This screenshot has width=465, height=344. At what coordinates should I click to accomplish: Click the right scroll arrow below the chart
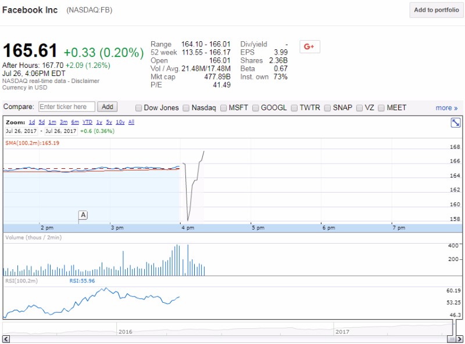(459, 339)
